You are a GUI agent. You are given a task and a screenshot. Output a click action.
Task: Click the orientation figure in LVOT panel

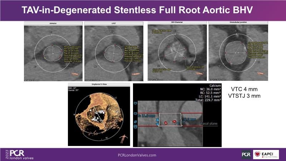click(x=136, y=74)
